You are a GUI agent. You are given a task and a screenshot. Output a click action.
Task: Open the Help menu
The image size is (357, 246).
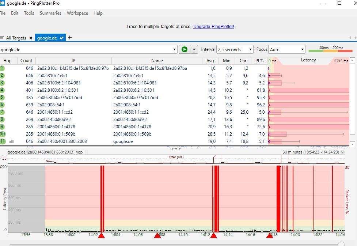click(x=98, y=13)
